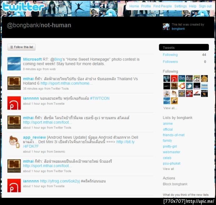Click '38 minutes ago' timestamp
The image size is (216, 205).
(x=33, y=89)
